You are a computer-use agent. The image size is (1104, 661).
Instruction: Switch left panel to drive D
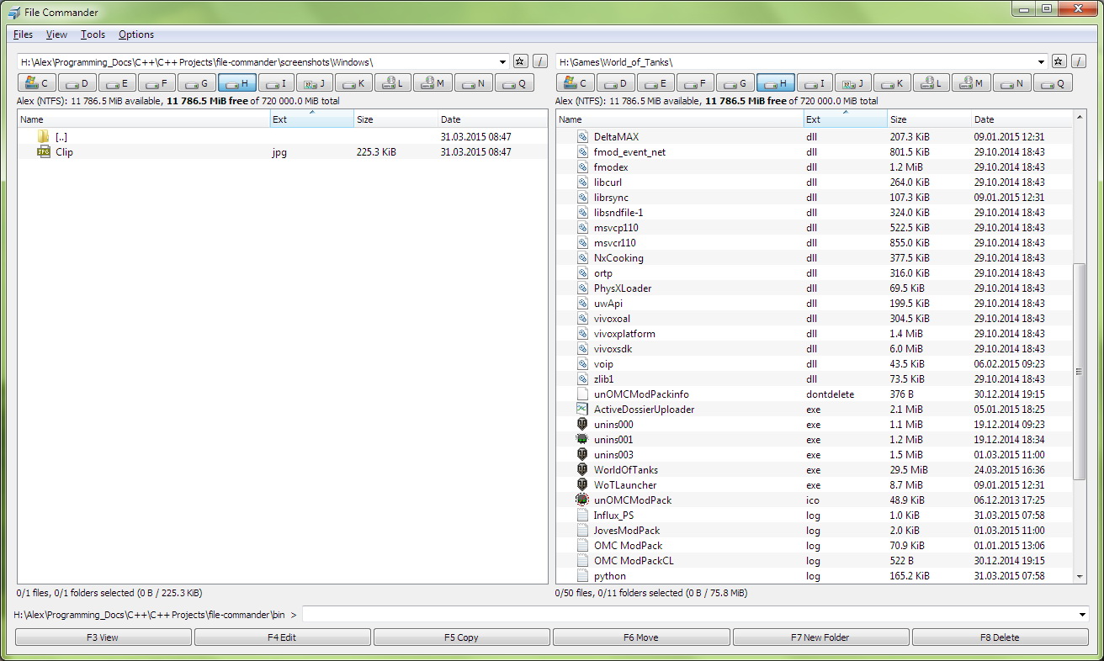coord(77,83)
